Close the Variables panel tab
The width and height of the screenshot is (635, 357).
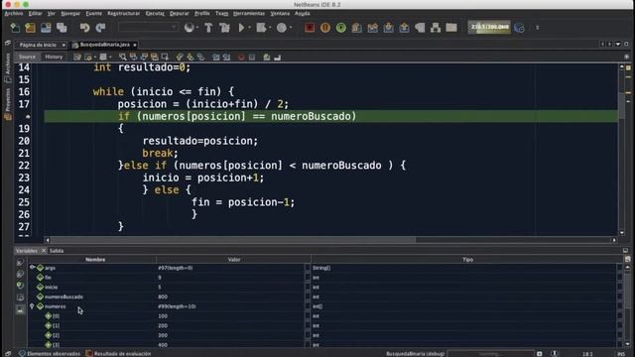[x=44, y=251]
